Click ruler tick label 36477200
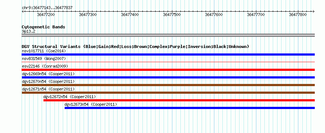The height and width of the screenshot is (133, 325). (46, 15)
